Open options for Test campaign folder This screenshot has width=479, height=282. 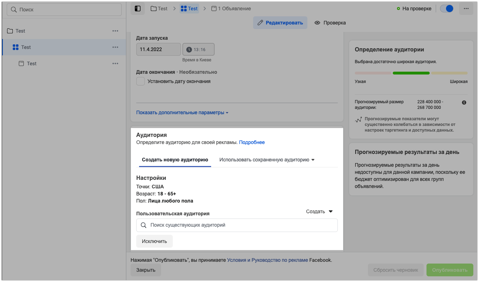[x=115, y=31]
